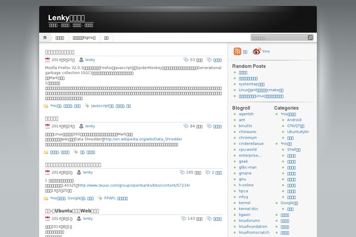Screen dimensions: 356x237
Task: Open blogroll link glibc-man
Action: tap(247, 167)
